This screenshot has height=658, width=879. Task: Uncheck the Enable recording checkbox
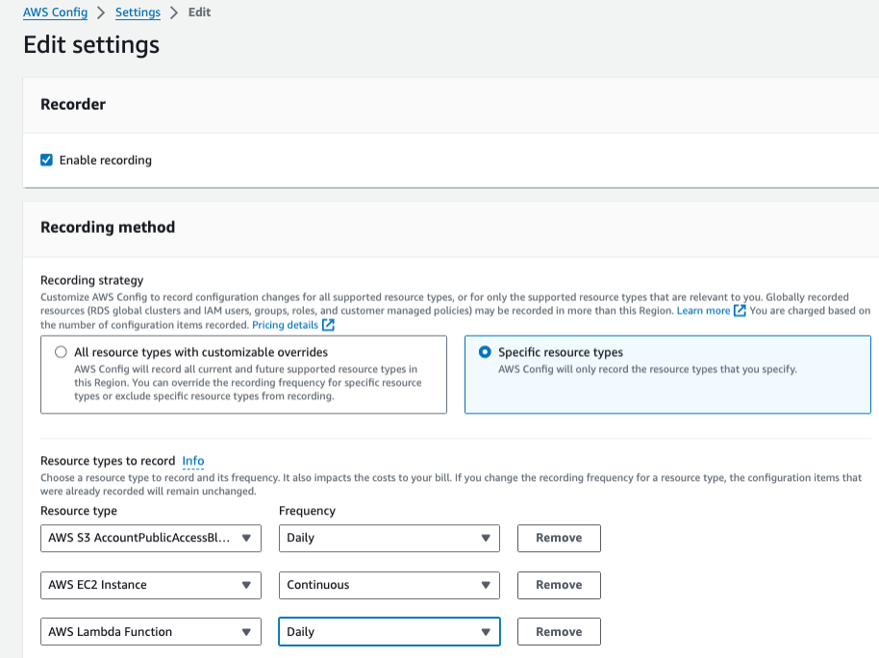click(46, 160)
